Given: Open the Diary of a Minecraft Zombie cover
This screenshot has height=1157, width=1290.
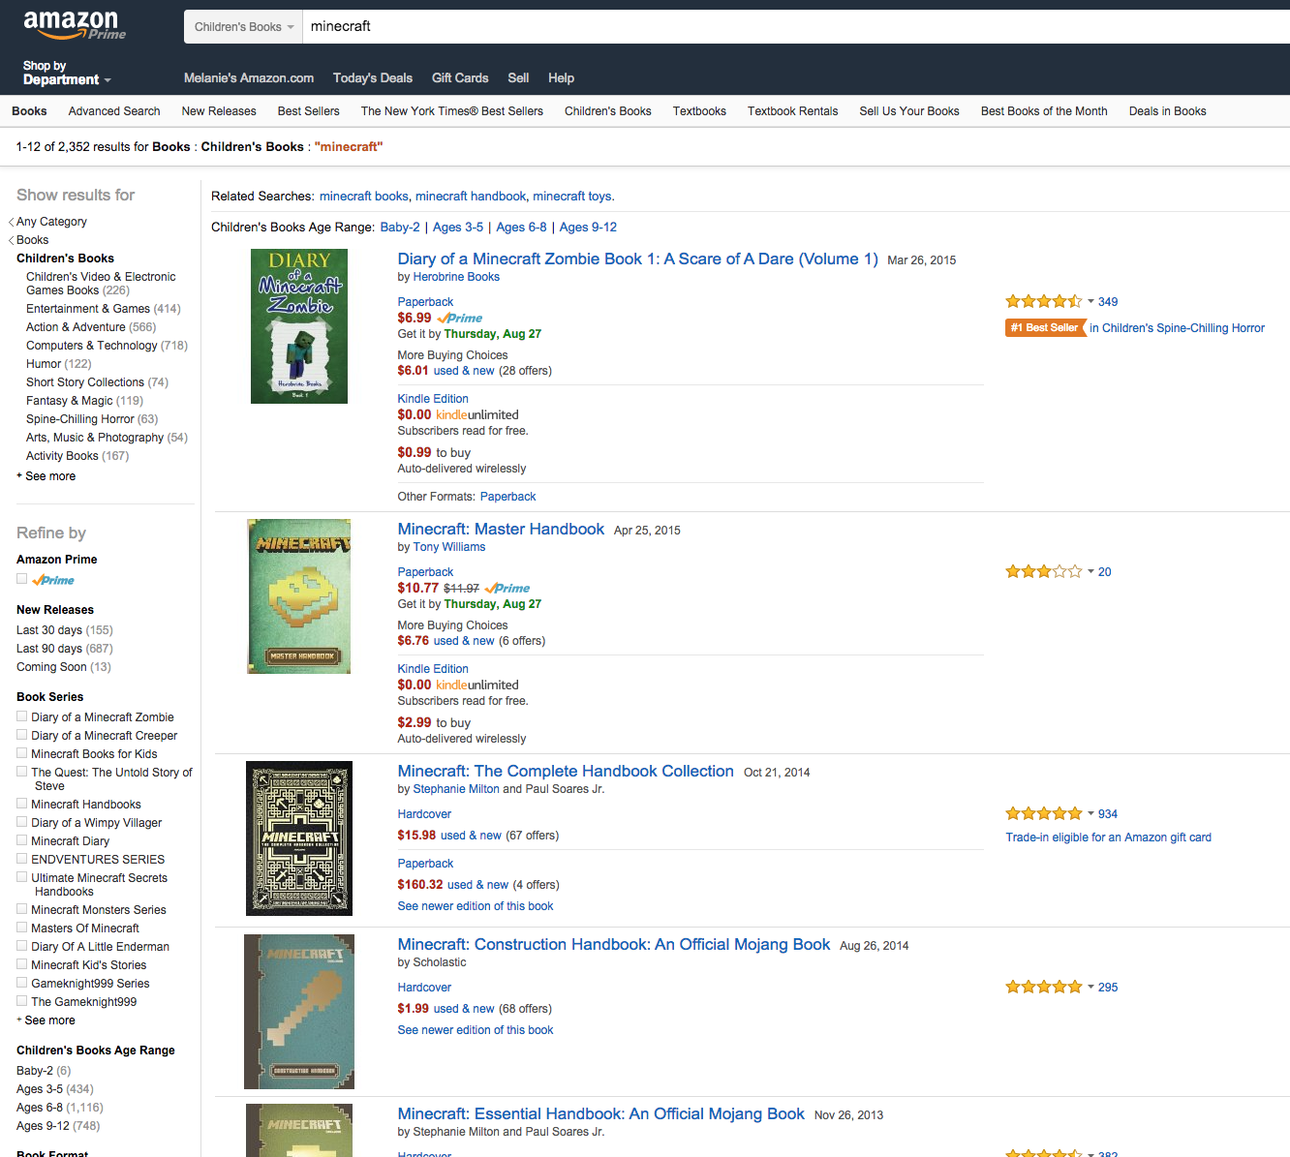Looking at the screenshot, I should (298, 326).
